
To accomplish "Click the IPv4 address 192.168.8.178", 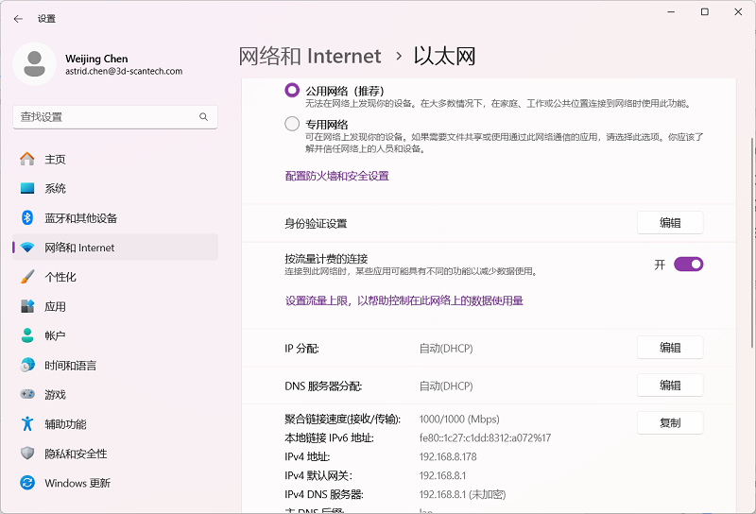I will 448,456.
